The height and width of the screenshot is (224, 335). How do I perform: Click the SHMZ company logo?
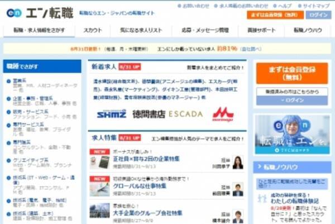pyautogui.click(x=112, y=114)
